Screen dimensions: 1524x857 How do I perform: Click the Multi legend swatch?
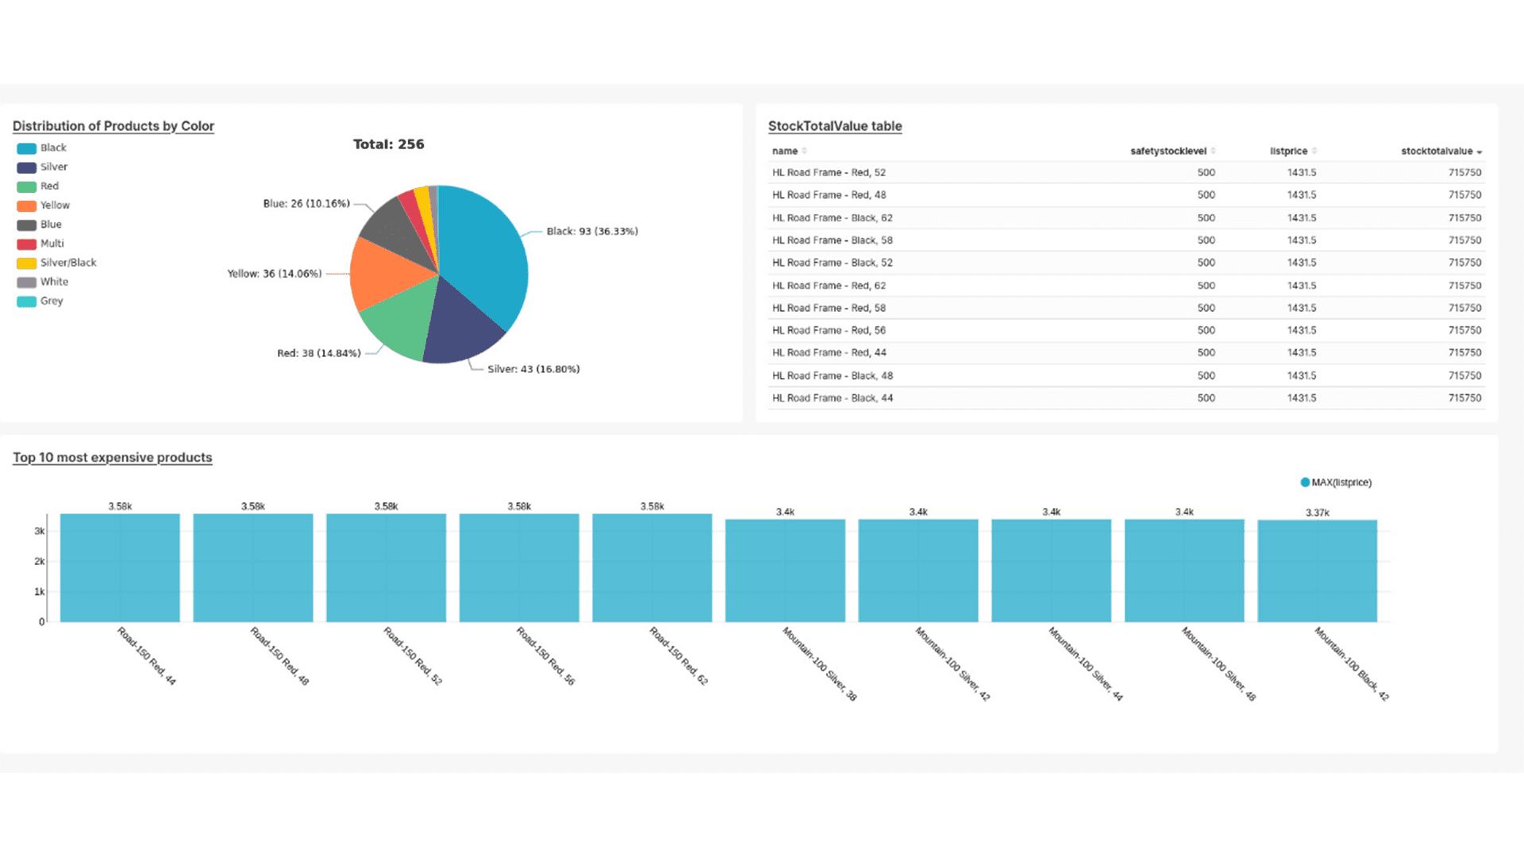coord(27,244)
